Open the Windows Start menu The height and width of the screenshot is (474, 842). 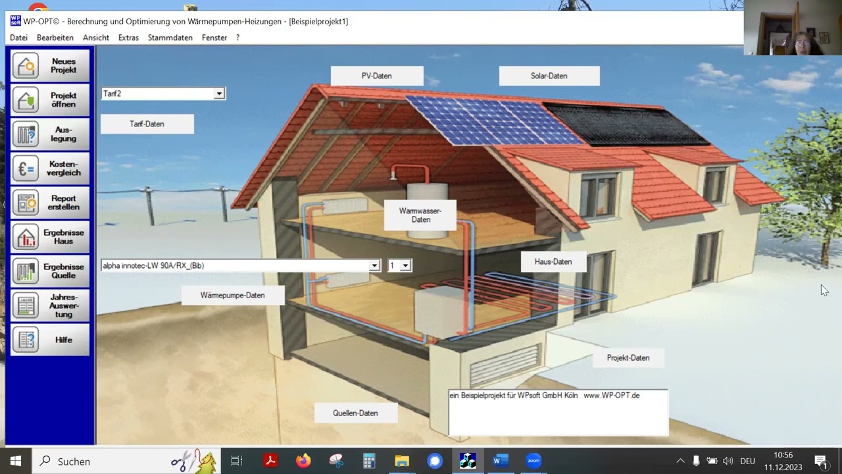[x=16, y=461]
